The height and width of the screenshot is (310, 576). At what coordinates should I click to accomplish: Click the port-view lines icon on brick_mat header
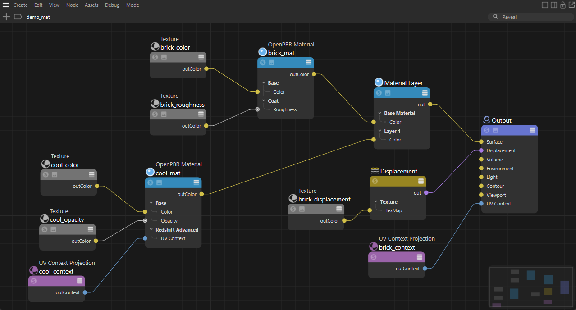[309, 63]
